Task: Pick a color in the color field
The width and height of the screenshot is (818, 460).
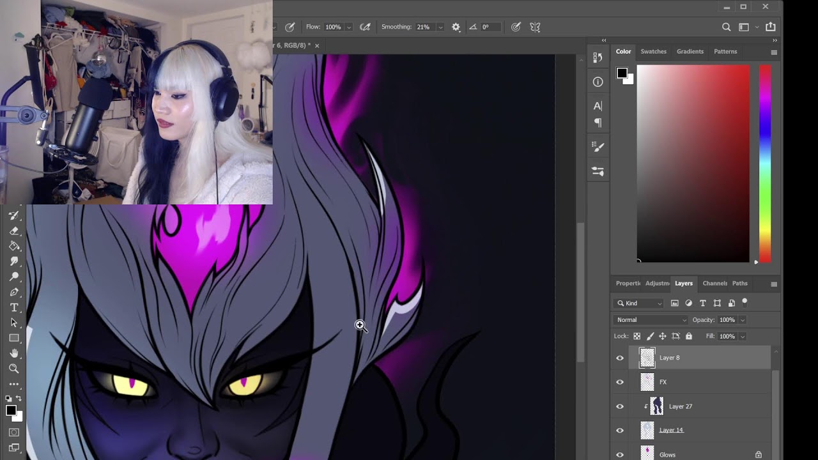Action: point(693,164)
